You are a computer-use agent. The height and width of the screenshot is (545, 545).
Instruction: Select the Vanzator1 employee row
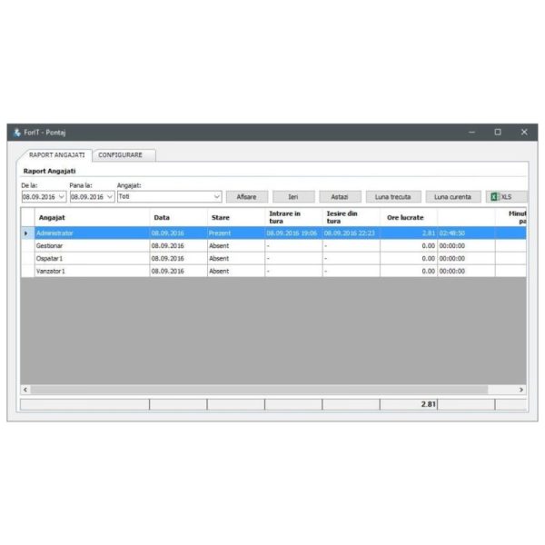pyautogui.click(x=91, y=271)
